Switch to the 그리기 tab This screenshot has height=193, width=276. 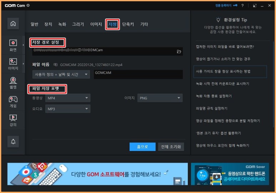pos(78,24)
